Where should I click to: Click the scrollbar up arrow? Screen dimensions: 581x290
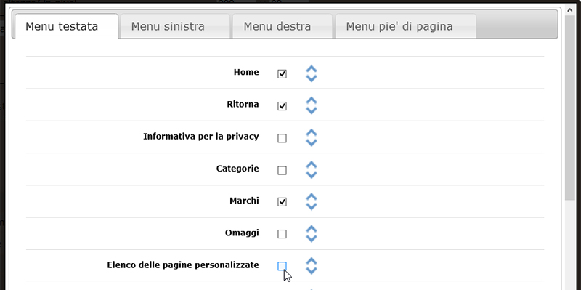(570, 10)
